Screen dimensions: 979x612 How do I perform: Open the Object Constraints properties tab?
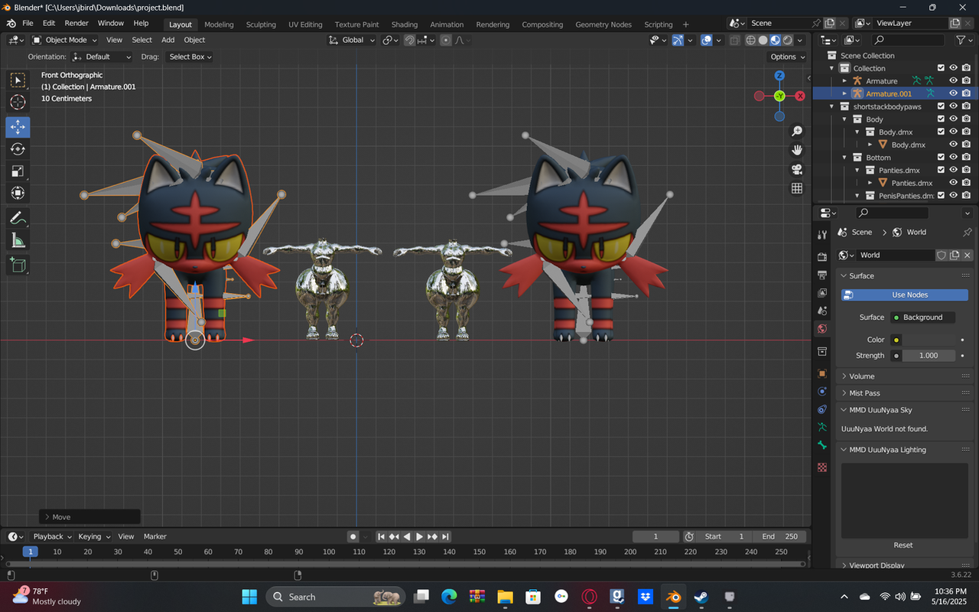tap(822, 410)
